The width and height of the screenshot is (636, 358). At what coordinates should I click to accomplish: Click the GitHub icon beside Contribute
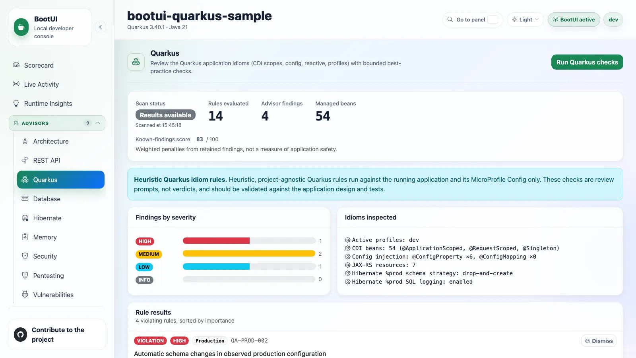[20, 335]
